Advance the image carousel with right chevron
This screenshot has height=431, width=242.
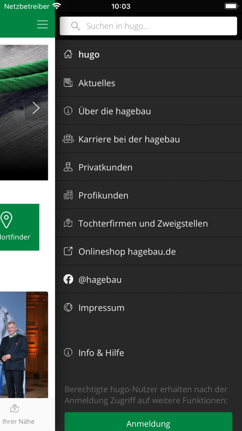[36, 108]
